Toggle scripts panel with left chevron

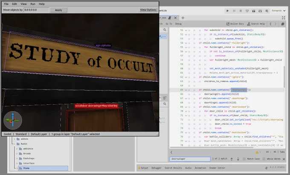(x=171, y=152)
